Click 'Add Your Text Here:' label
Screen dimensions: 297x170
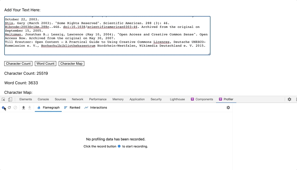(x=22, y=10)
